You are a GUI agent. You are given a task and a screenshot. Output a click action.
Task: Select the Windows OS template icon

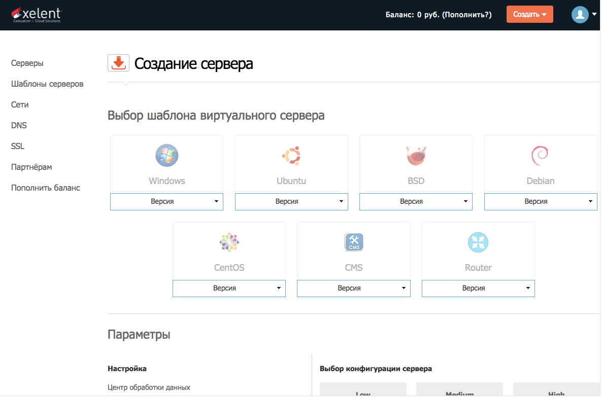click(x=166, y=156)
